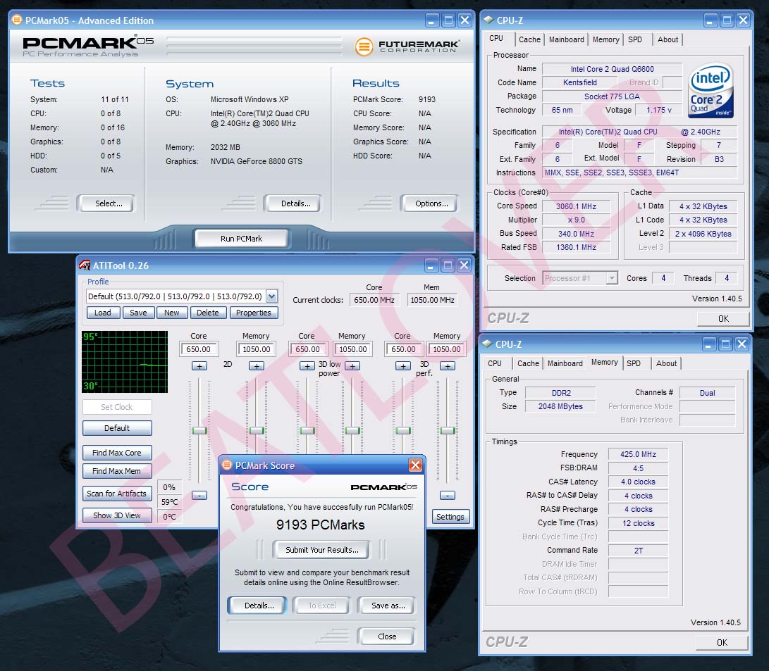Viewport: 769px width, 671px height.
Task: Click the 'NVIDIA GeForce 8800 GTS' graphics text
Action: [x=257, y=161]
